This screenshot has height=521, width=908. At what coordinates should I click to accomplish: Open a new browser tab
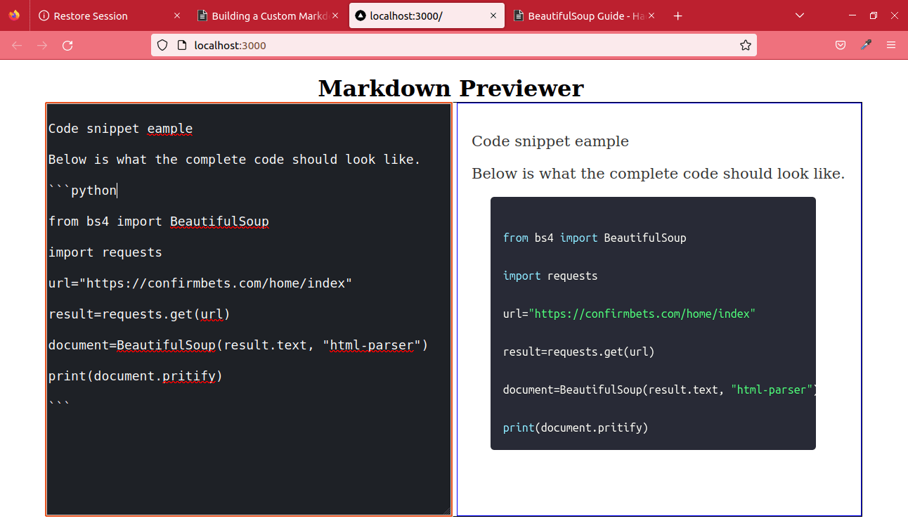677,15
